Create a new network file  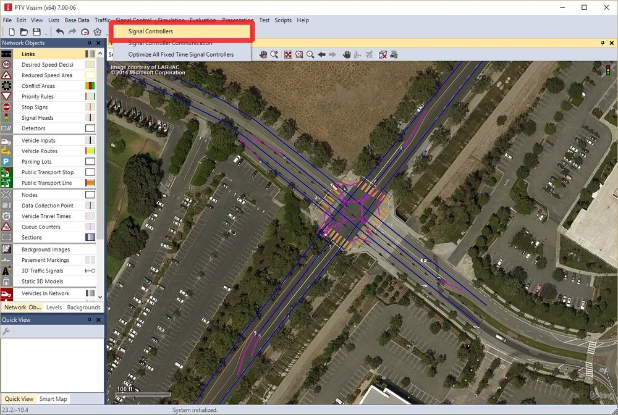pyautogui.click(x=12, y=31)
